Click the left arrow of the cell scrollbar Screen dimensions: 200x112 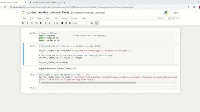click(x=40, y=82)
